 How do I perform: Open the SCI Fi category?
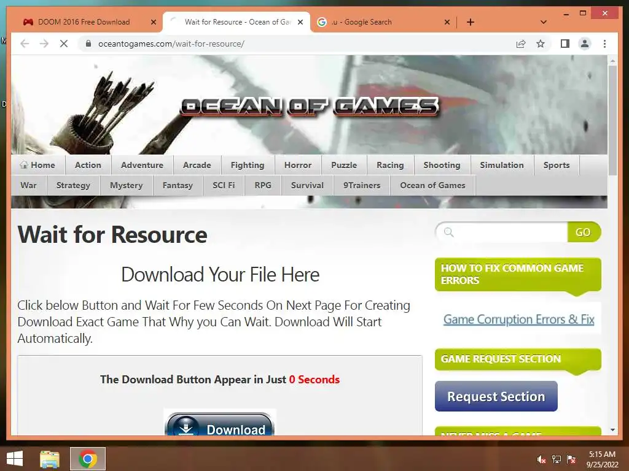click(x=224, y=185)
